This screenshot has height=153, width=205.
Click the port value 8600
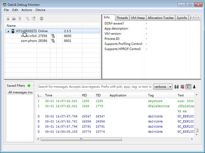coord(68,36)
